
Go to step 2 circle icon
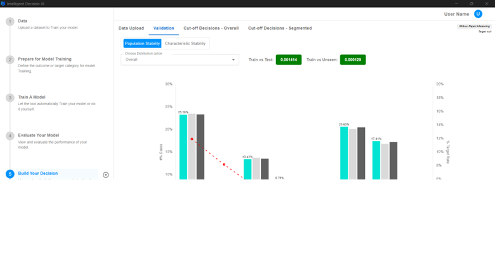pyautogui.click(x=10, y=60)
